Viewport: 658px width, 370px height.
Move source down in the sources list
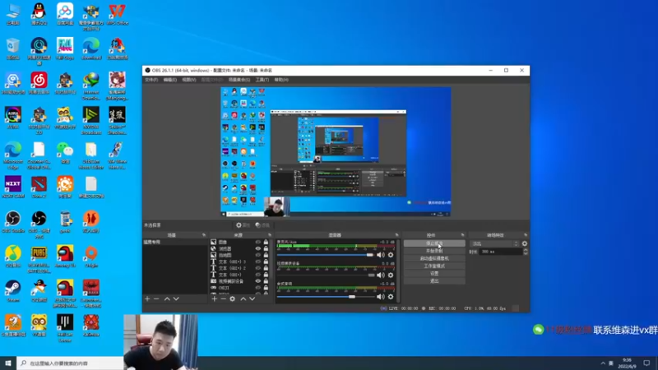(x=253, y=298)
